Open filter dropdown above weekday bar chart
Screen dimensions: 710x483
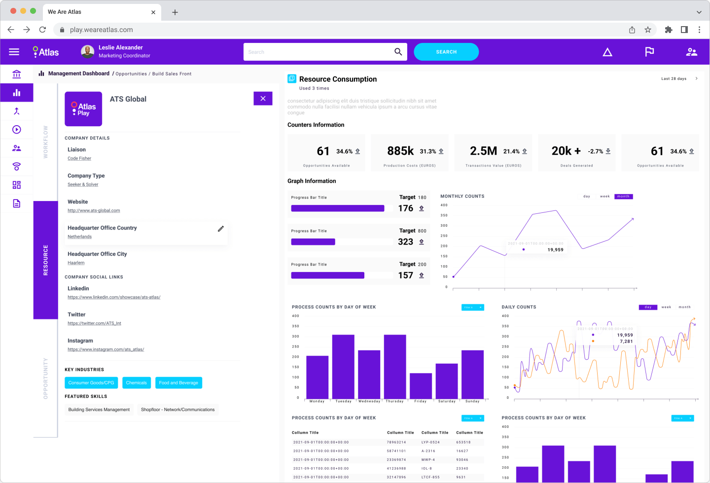(473, 308)
